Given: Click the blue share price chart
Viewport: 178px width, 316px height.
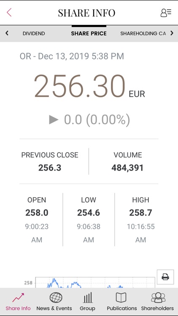Looking at the screenshot, I should [95, 282].
